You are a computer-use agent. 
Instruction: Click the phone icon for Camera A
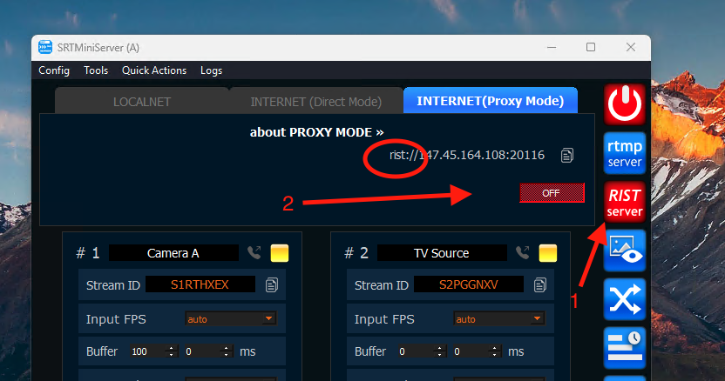(x=254, y=253)
